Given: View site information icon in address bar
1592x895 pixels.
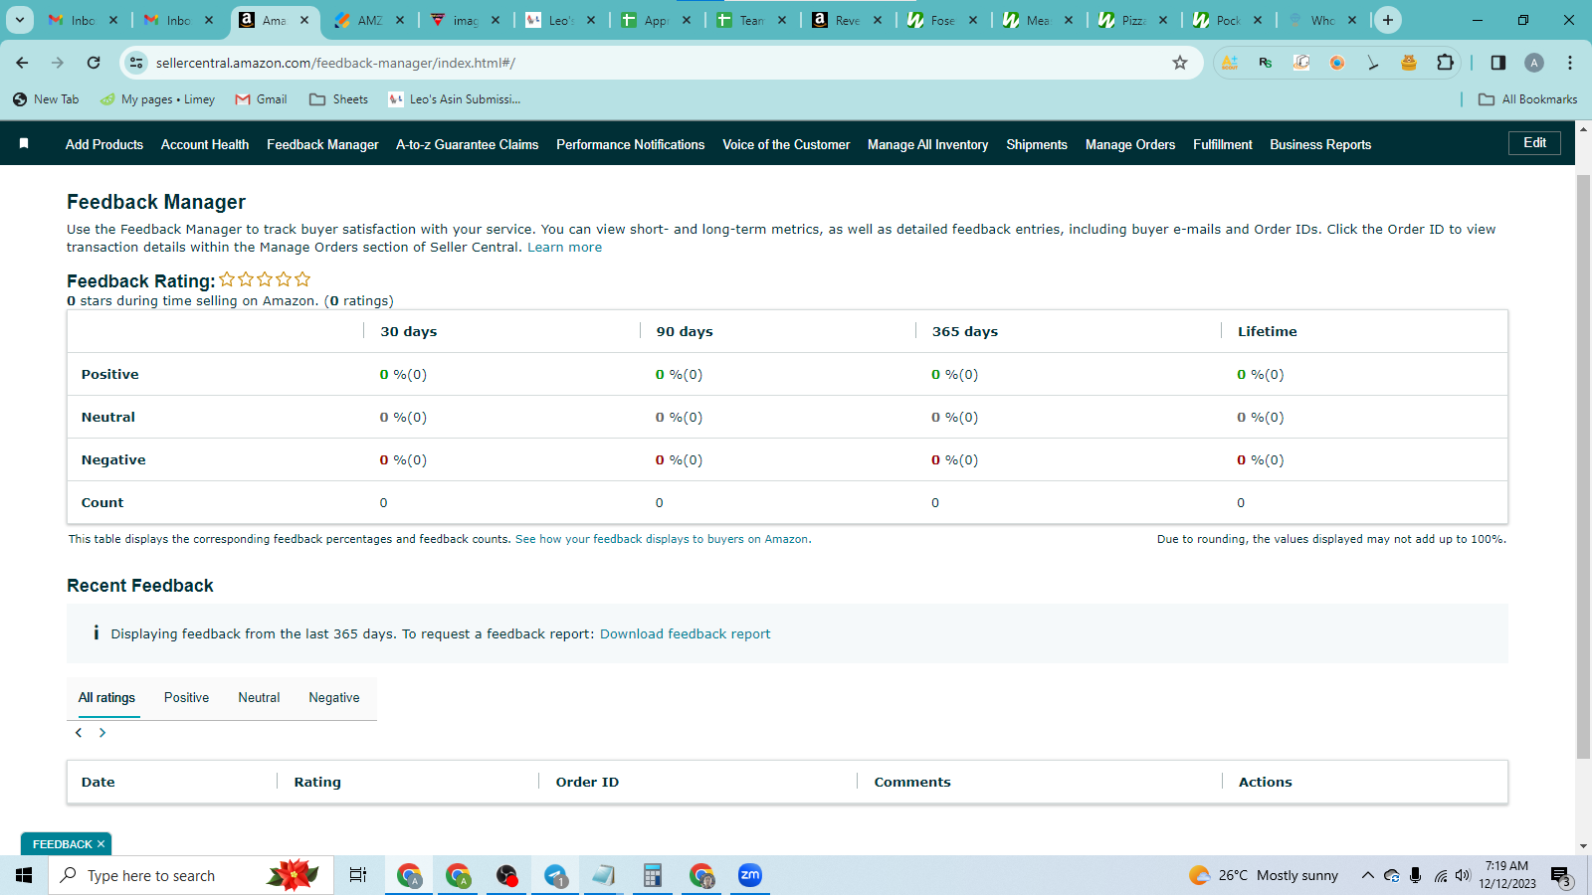Looking at the screenshot, I should 136,63.
